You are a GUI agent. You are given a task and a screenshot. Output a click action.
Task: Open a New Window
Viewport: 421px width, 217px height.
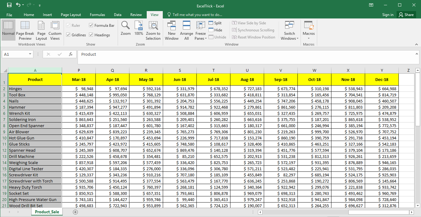point(171,30)
